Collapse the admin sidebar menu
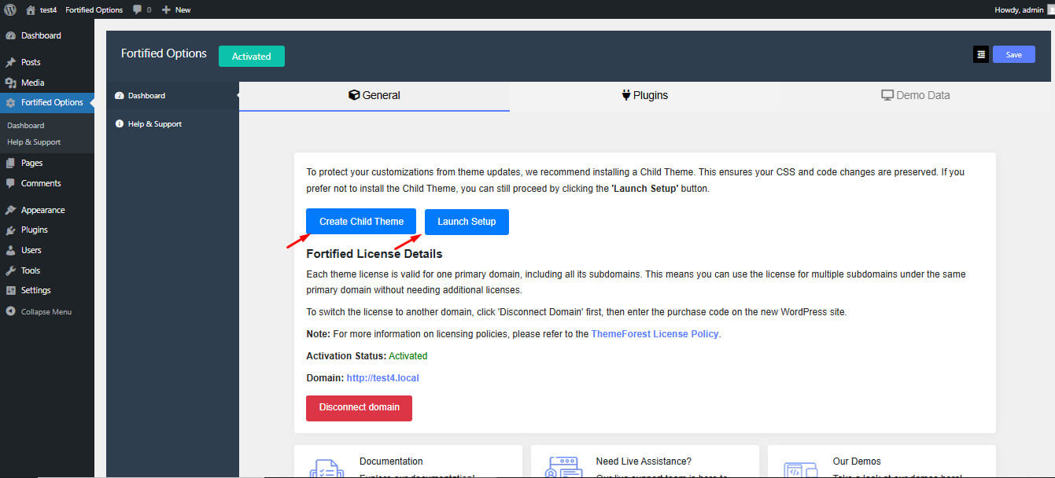Viewport: 1055px width, 478px height. pyautogui.click(x=46, y=311)
